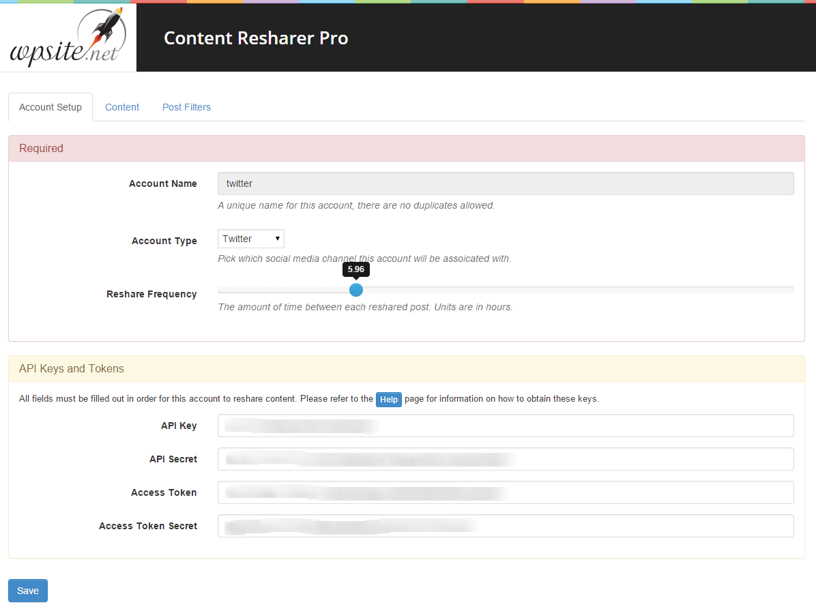Click the Content Resharer Pro title
The height and width of the screenshot is (607, 816).
point(256,38)
